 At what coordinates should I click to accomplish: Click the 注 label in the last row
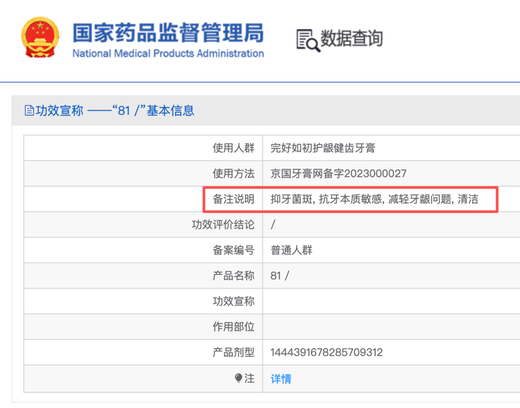pyautogui.click(x=249, y=378)
